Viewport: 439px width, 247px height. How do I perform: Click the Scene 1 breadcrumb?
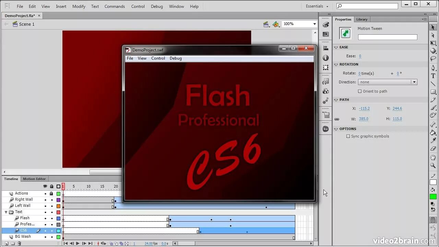(27, 24)
